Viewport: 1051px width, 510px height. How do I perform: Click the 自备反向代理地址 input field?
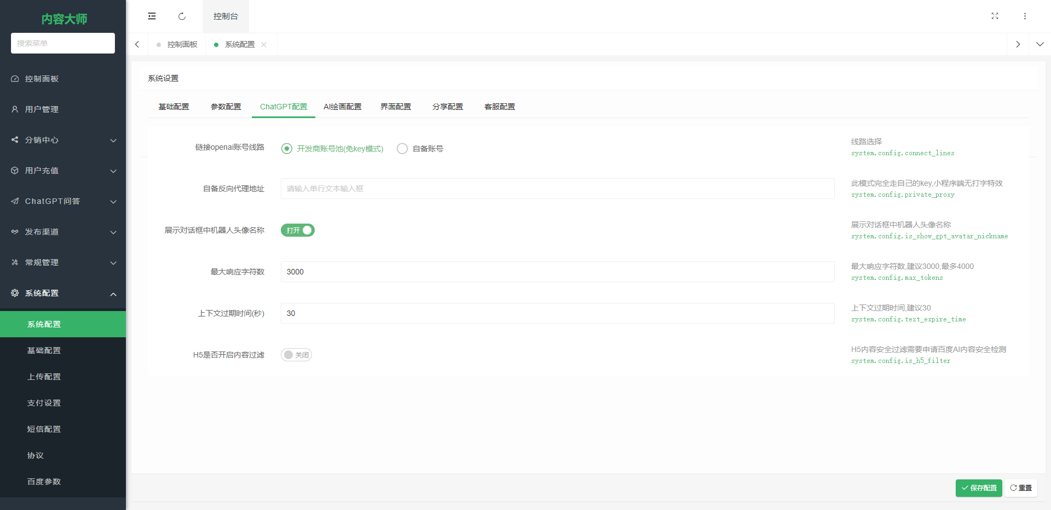point(558,189)
